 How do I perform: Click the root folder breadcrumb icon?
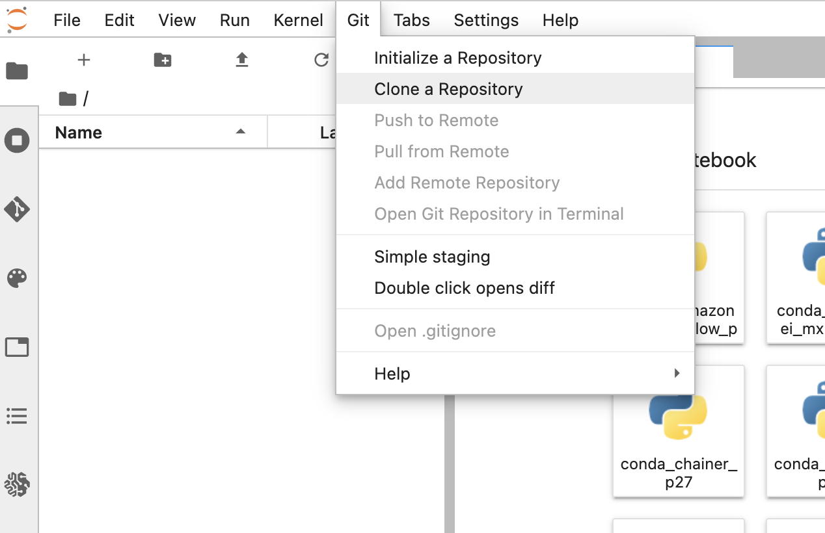(68, 99)
